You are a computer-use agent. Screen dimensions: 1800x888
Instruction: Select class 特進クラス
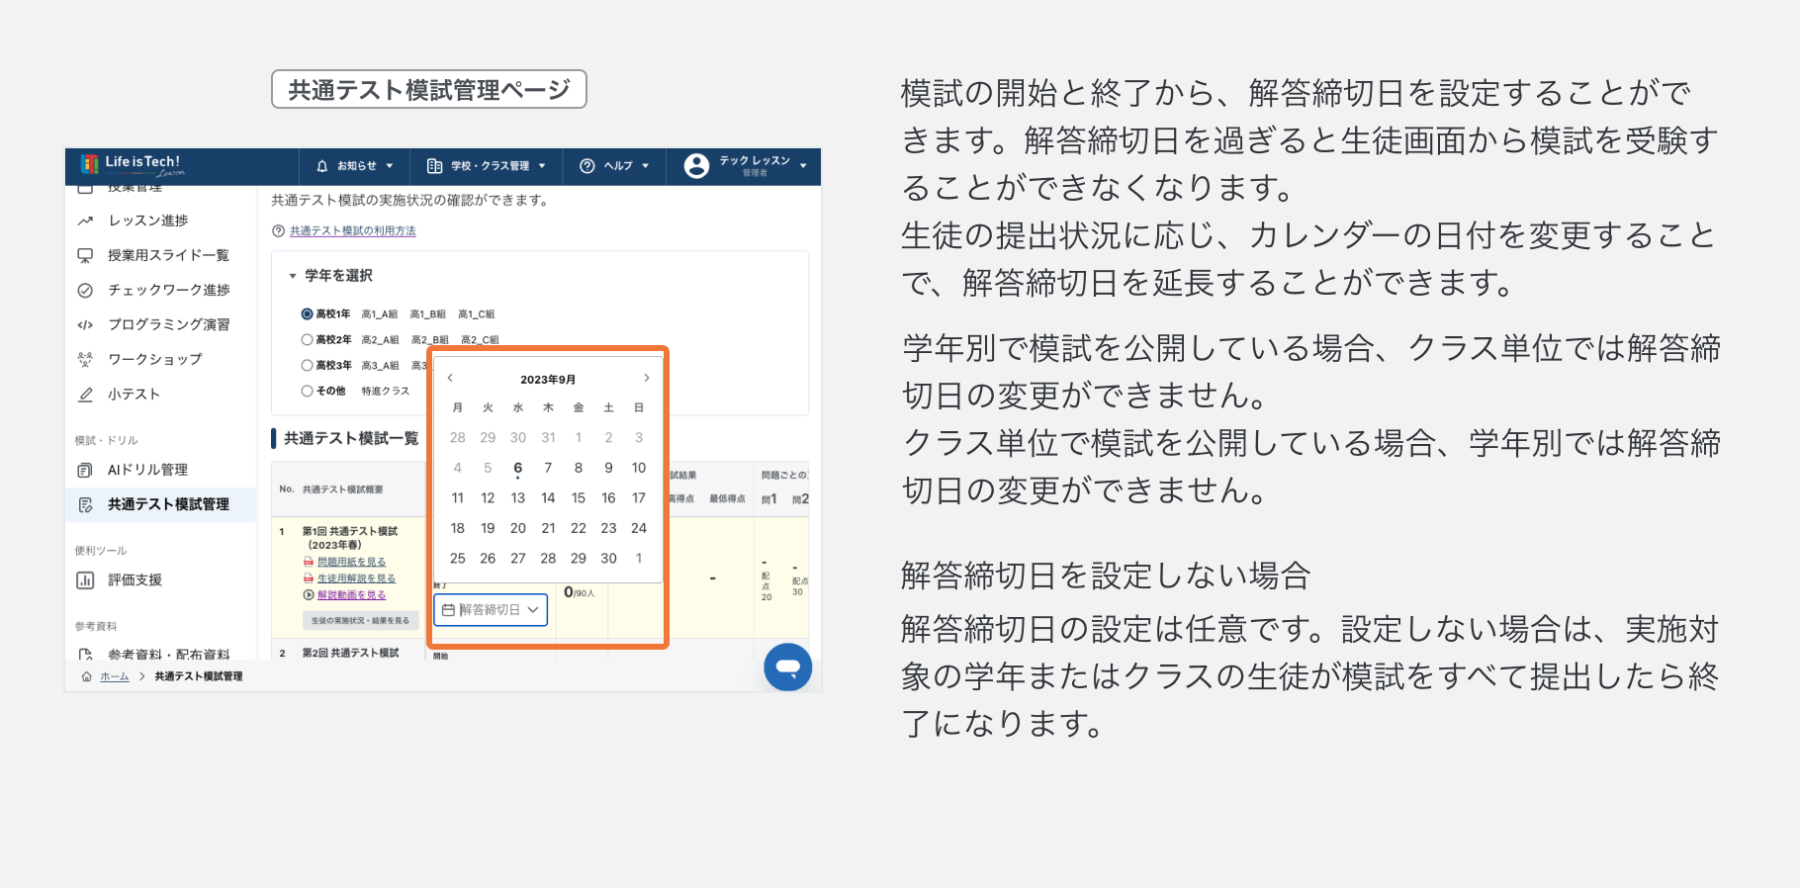pyautogui.click(x=386, y=392)
